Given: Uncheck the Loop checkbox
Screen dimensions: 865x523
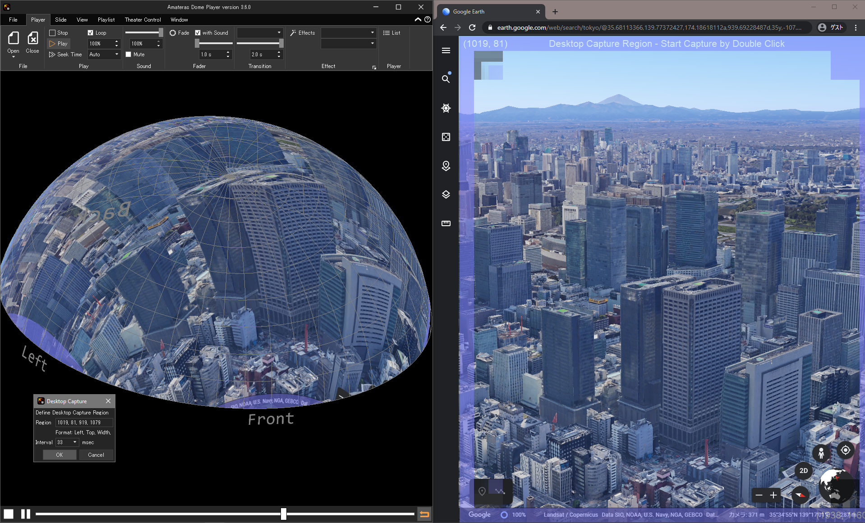Looking at the screenshot, I should tap(90, 33).
